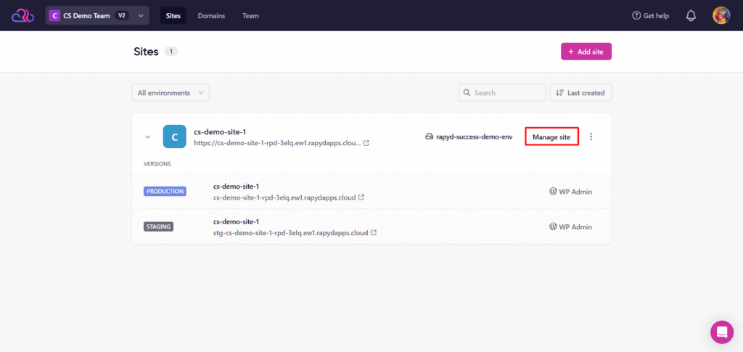
Task: Click the Add site button
Action: point(586,52)
